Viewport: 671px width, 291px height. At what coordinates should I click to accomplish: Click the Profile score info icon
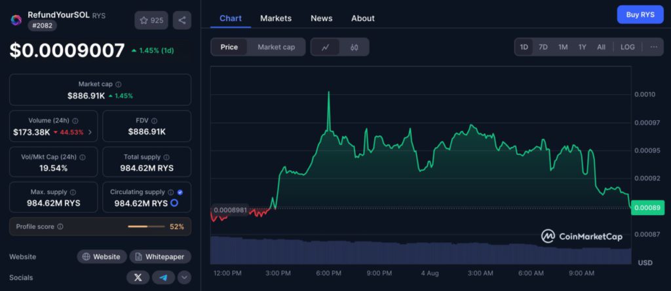pos(60,227)
